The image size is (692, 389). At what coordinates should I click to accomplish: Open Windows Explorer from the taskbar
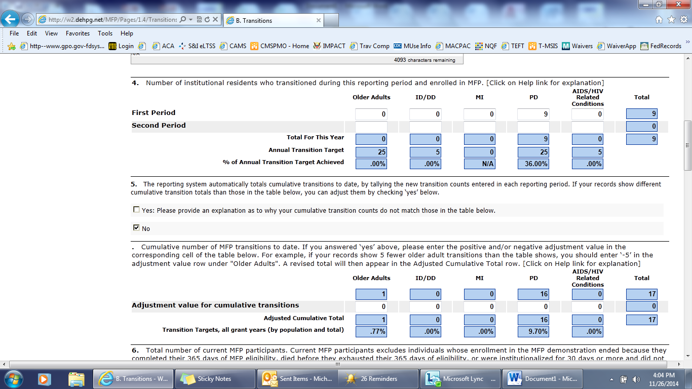point(76,378)
